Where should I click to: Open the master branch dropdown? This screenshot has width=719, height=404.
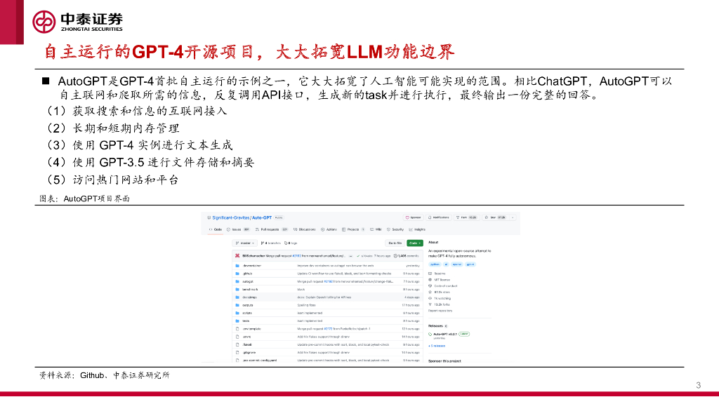click(x=245, y=243)
